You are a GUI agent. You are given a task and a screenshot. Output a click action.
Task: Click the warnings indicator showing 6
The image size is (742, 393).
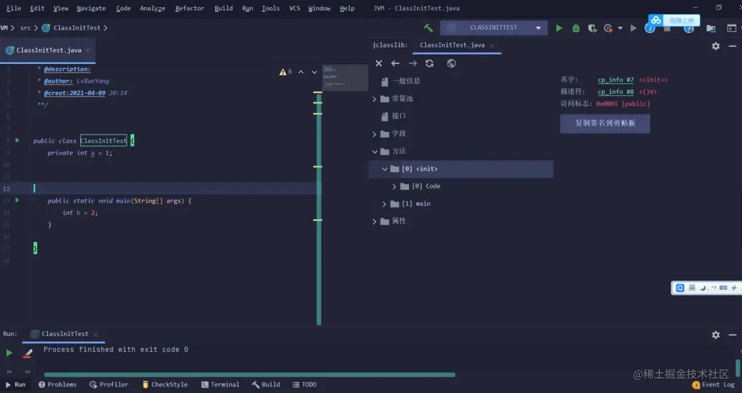click(285, 72)
